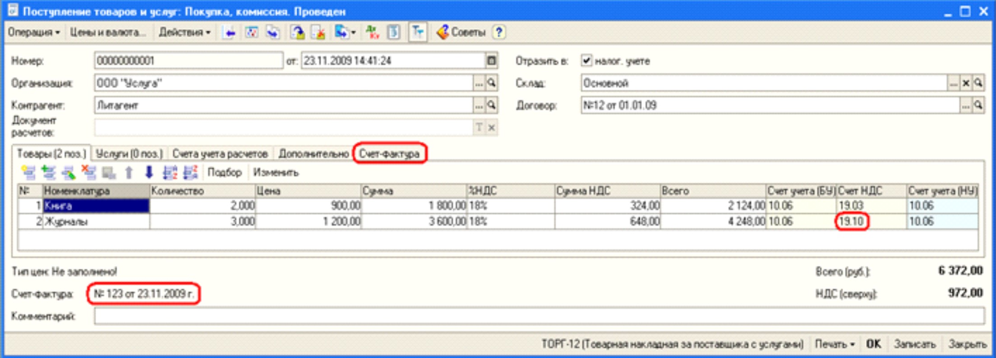Click the Подбор button
The width and height of the screenshot is (996, 358).
[x=225, y=173]
